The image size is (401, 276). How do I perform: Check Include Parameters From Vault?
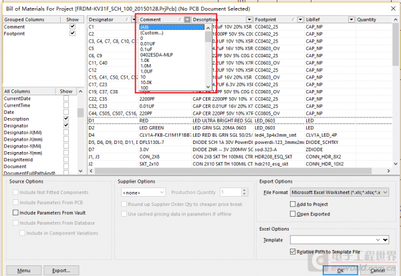(15, 213)
